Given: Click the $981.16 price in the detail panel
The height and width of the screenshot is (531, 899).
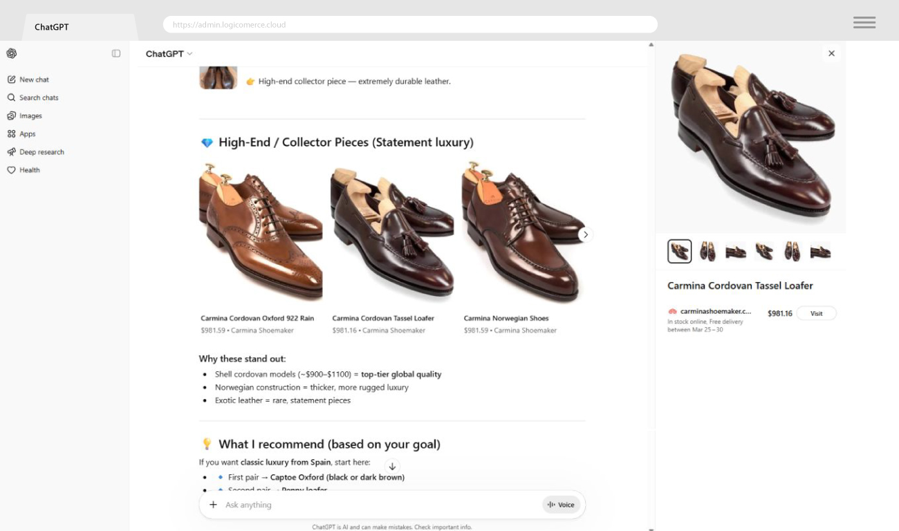Looking at the screenshot, I should click(780, 313).
